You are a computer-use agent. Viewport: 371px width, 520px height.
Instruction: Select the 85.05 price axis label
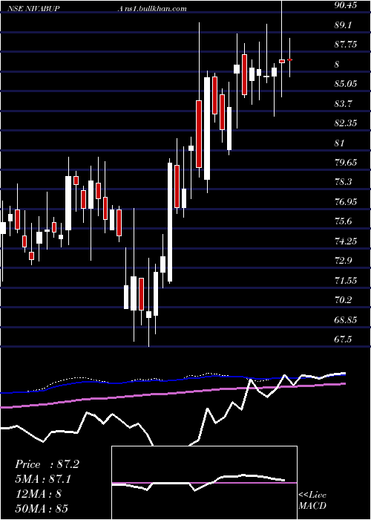click(346, 84)
